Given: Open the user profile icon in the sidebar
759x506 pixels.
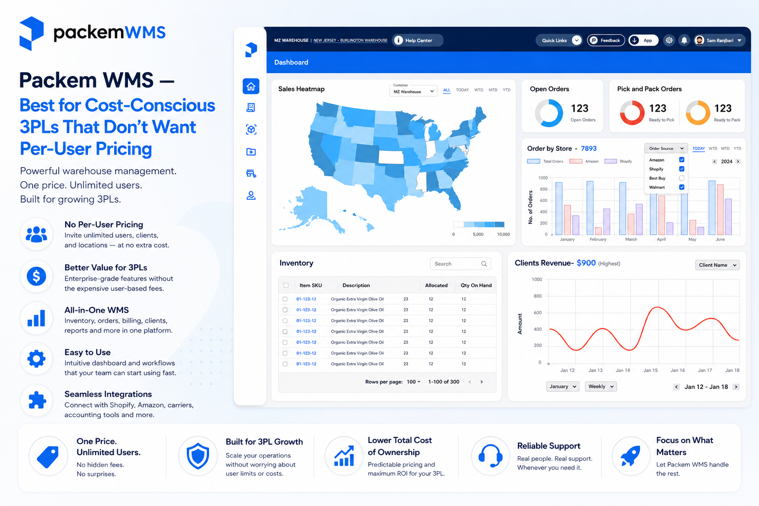Looking at the screenshot, I should [251, 196].
